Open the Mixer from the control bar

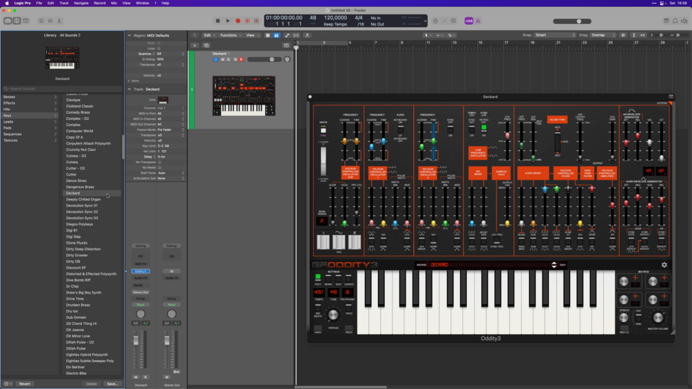point(50,21)
